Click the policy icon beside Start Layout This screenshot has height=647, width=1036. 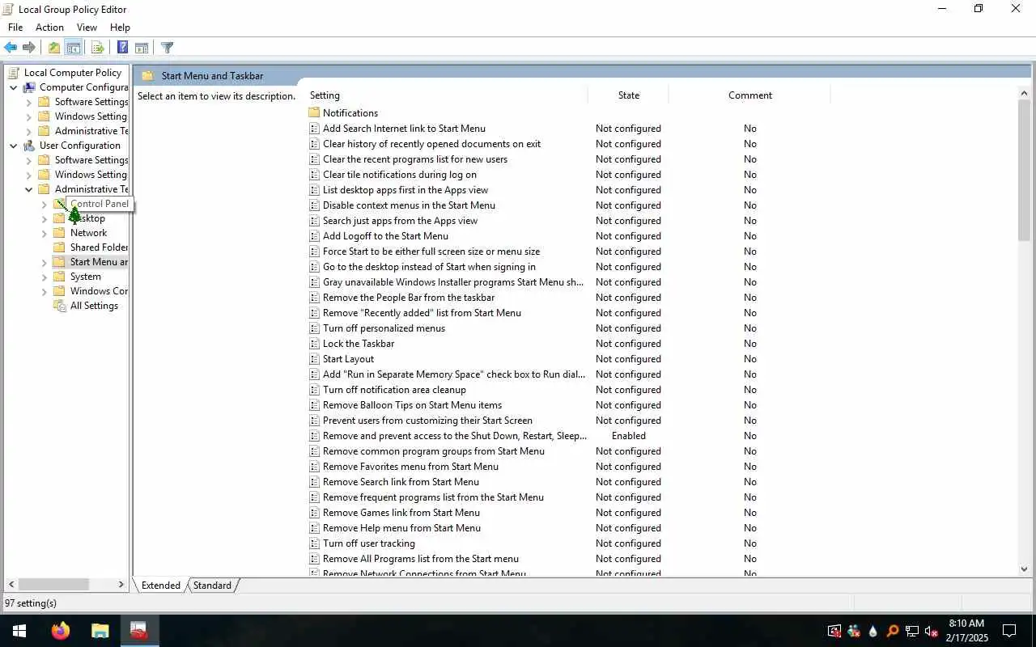click(314, 359)
